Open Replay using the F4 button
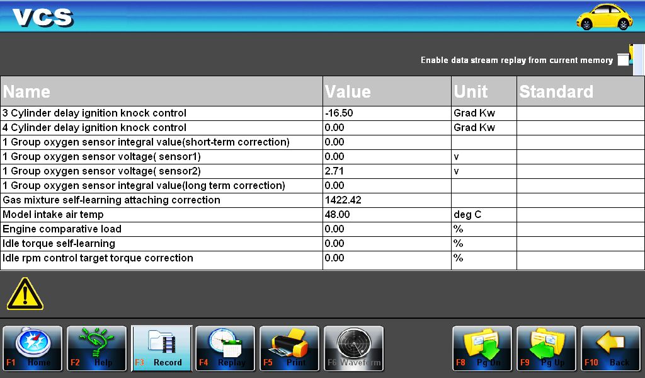Image resolution: width=645 pixels, height=378 pixels. [225, 348]
